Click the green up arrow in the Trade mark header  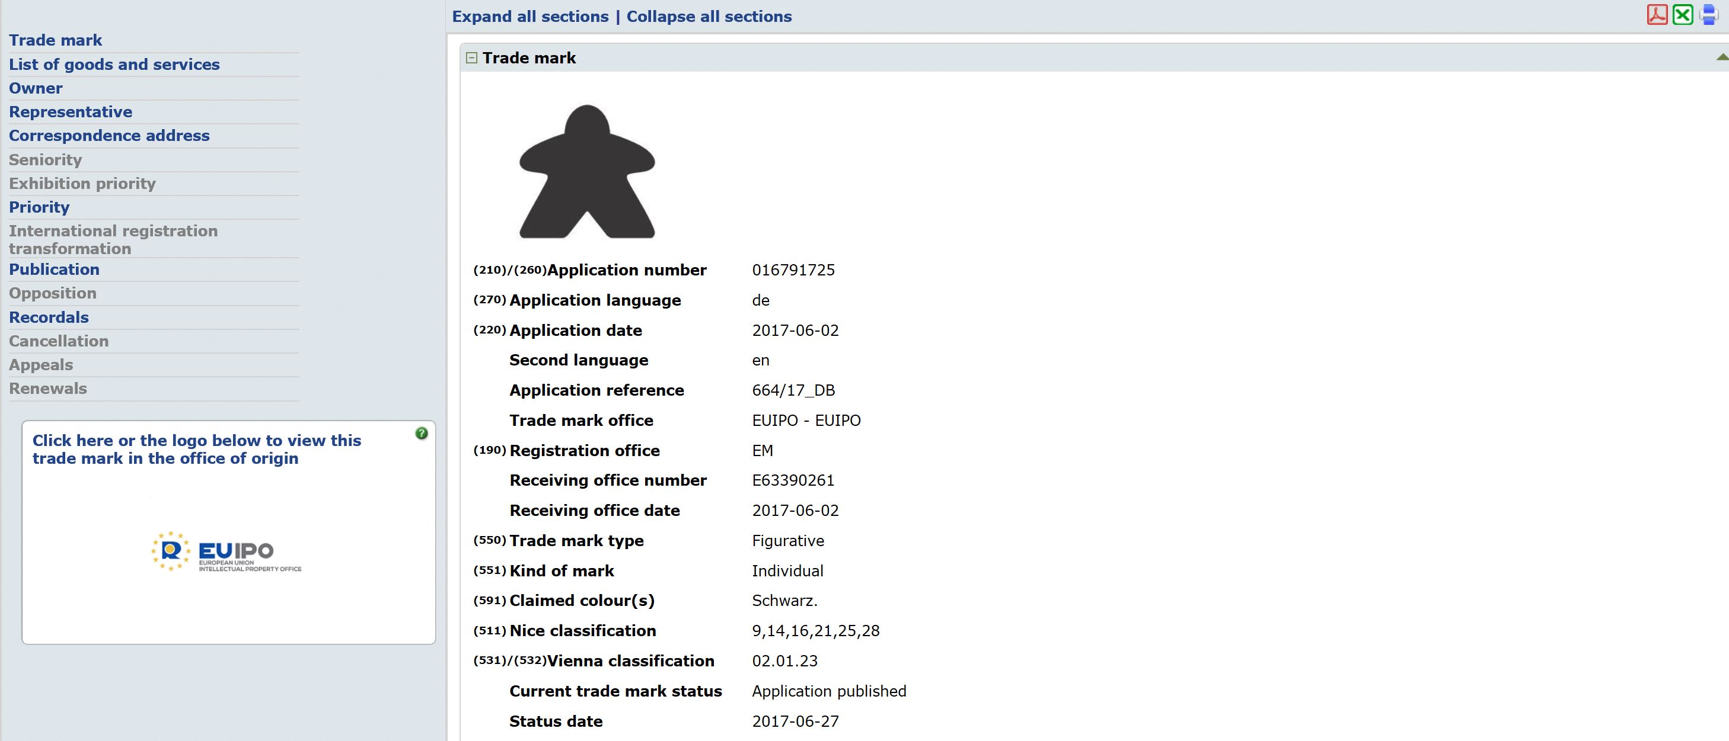[1722, 57]
